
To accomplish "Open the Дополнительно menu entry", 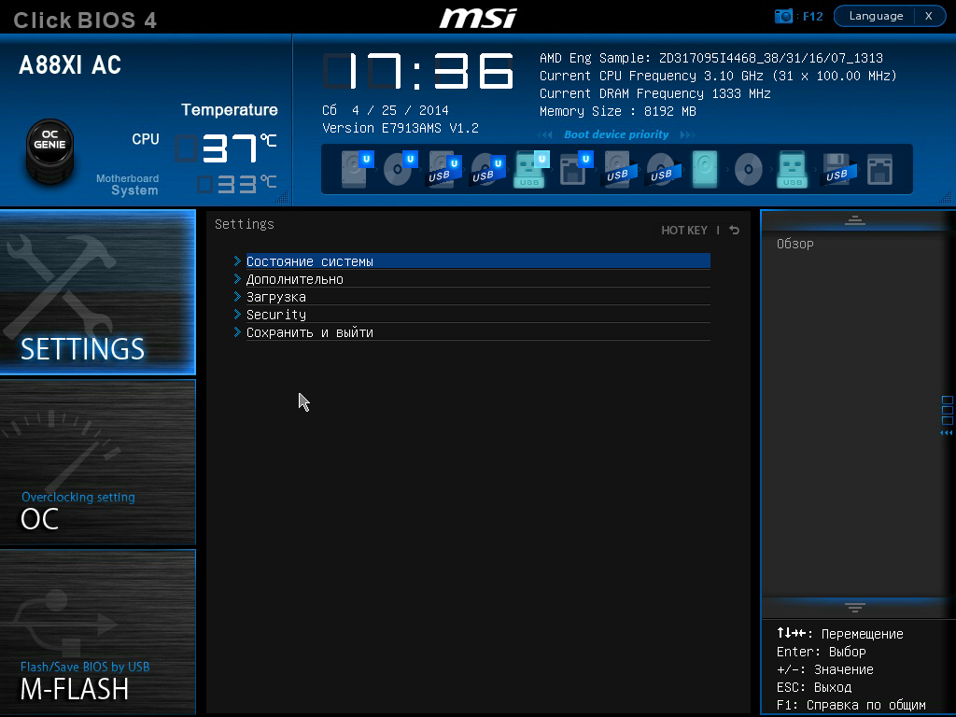I will (478, 278).
